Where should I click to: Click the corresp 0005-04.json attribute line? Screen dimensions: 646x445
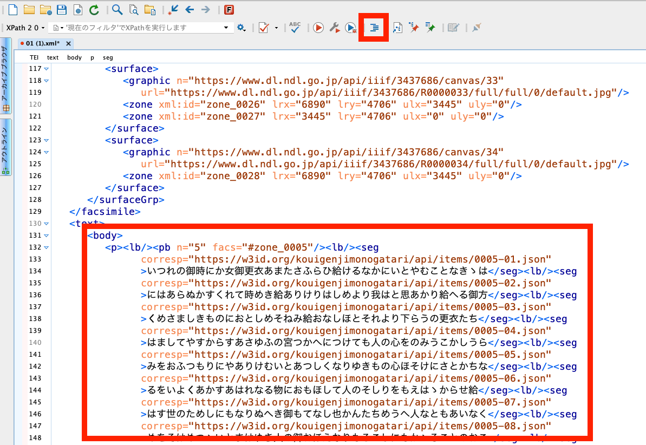coord(346,331)
